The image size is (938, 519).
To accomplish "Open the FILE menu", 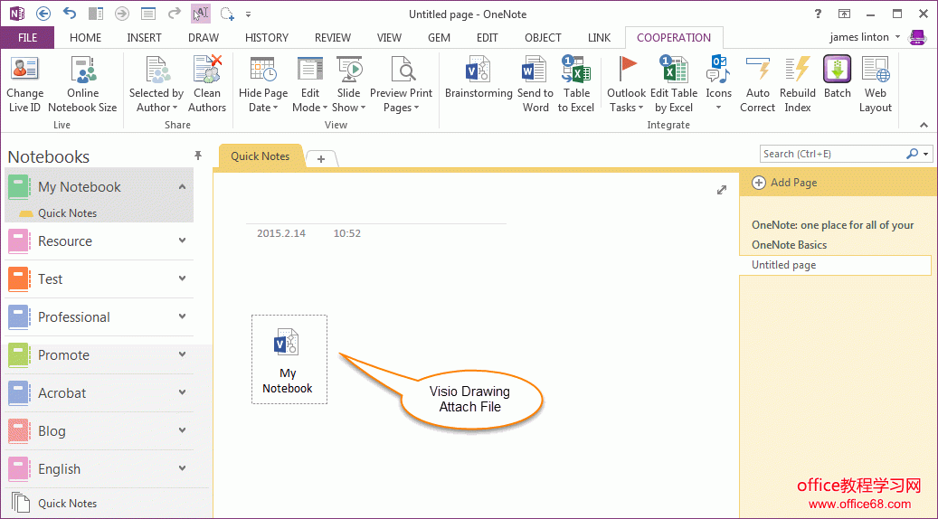I will point(27,38).
